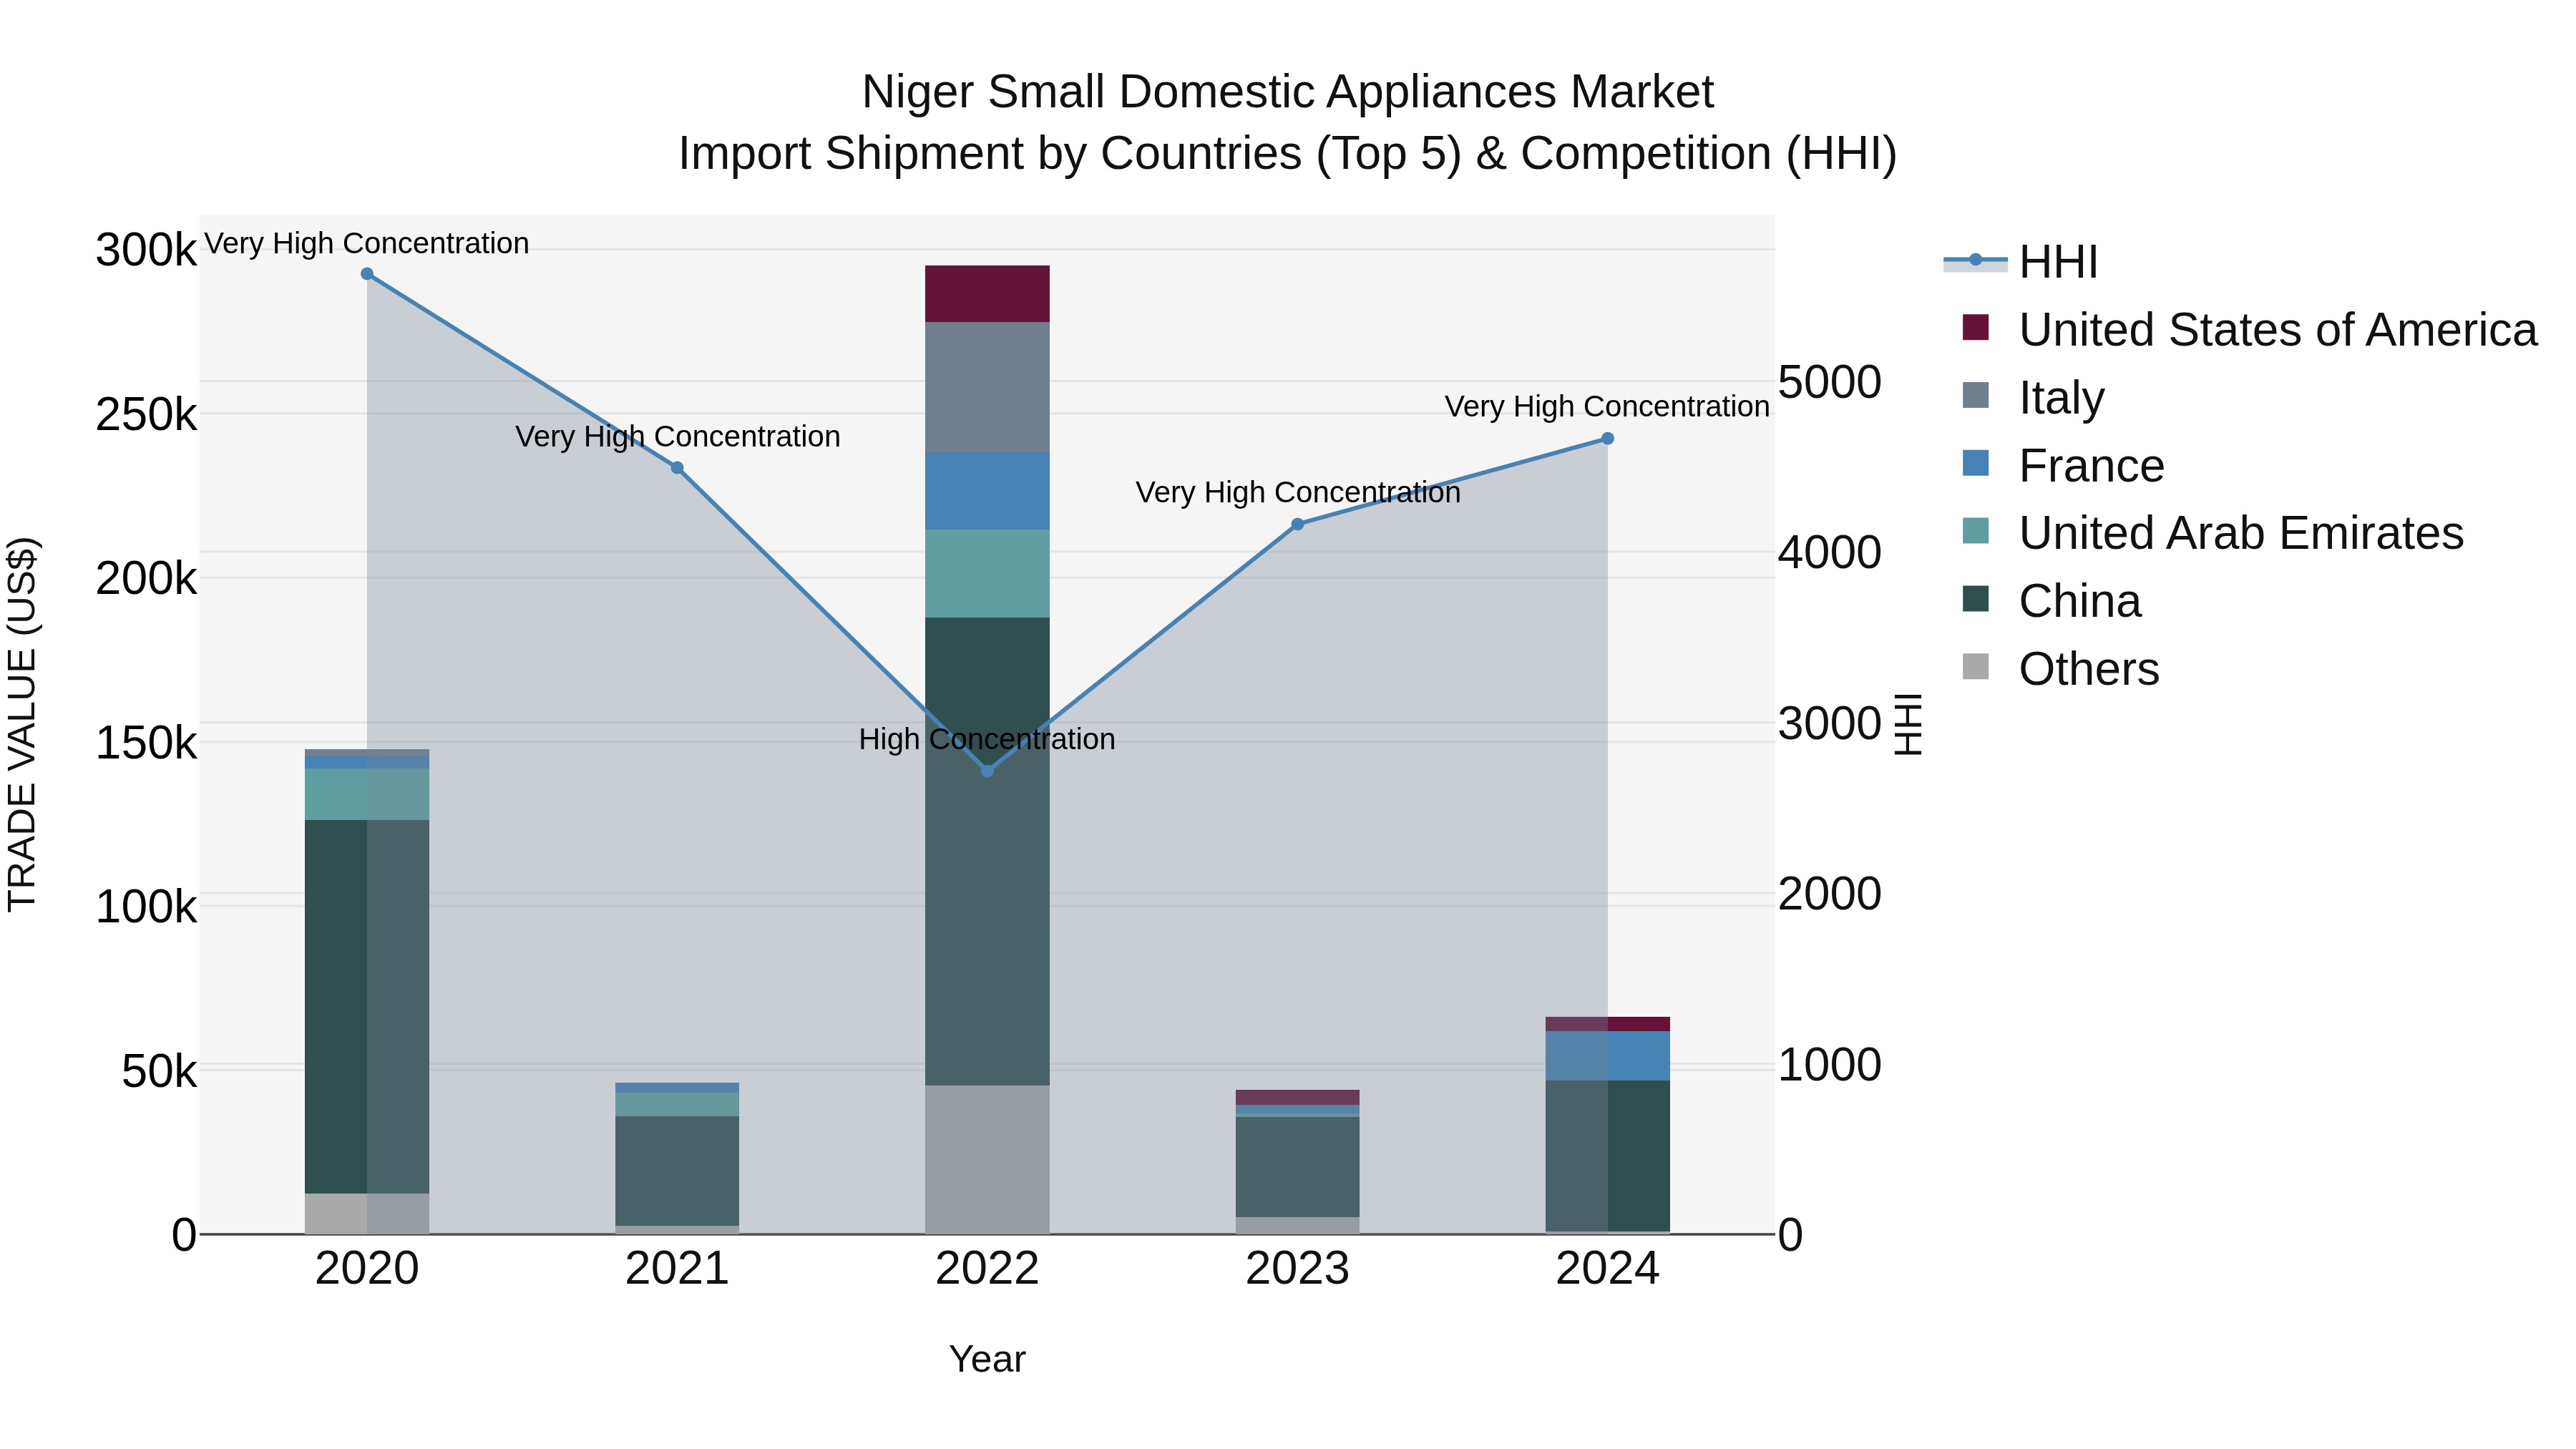The image size is (2576, 1449).
Task: Click 'Very High Concentration' label above 2020
Action: click(x=367, y=244)
